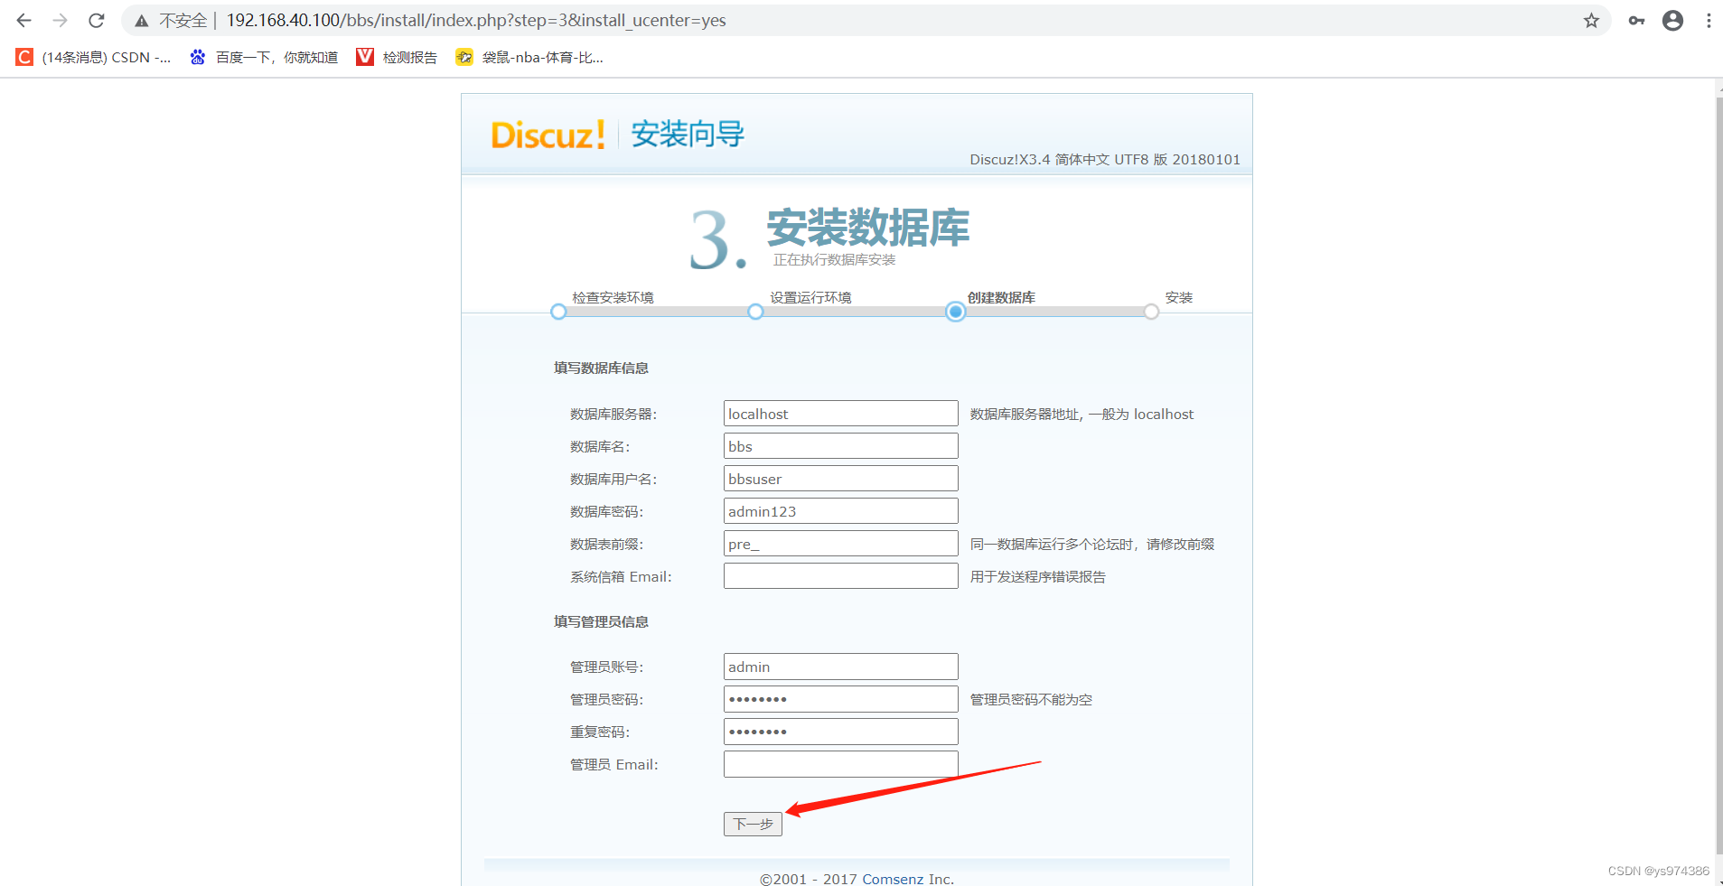Viewport: 1723px width, 886px height.
Task: Focus the 数据表前缀 field containing pre_
Action: [x=840, y=544]
